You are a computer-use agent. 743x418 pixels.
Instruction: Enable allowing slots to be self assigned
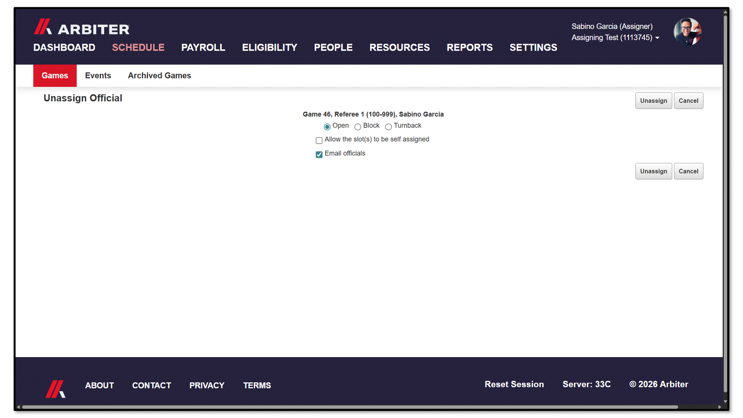click(319, 140)
